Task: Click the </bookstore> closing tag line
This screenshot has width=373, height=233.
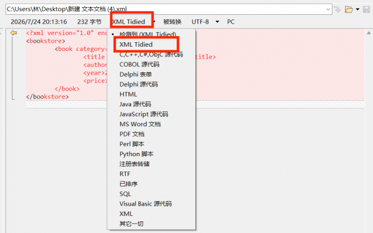Action: pyautogui.click(x=47, y=96)
